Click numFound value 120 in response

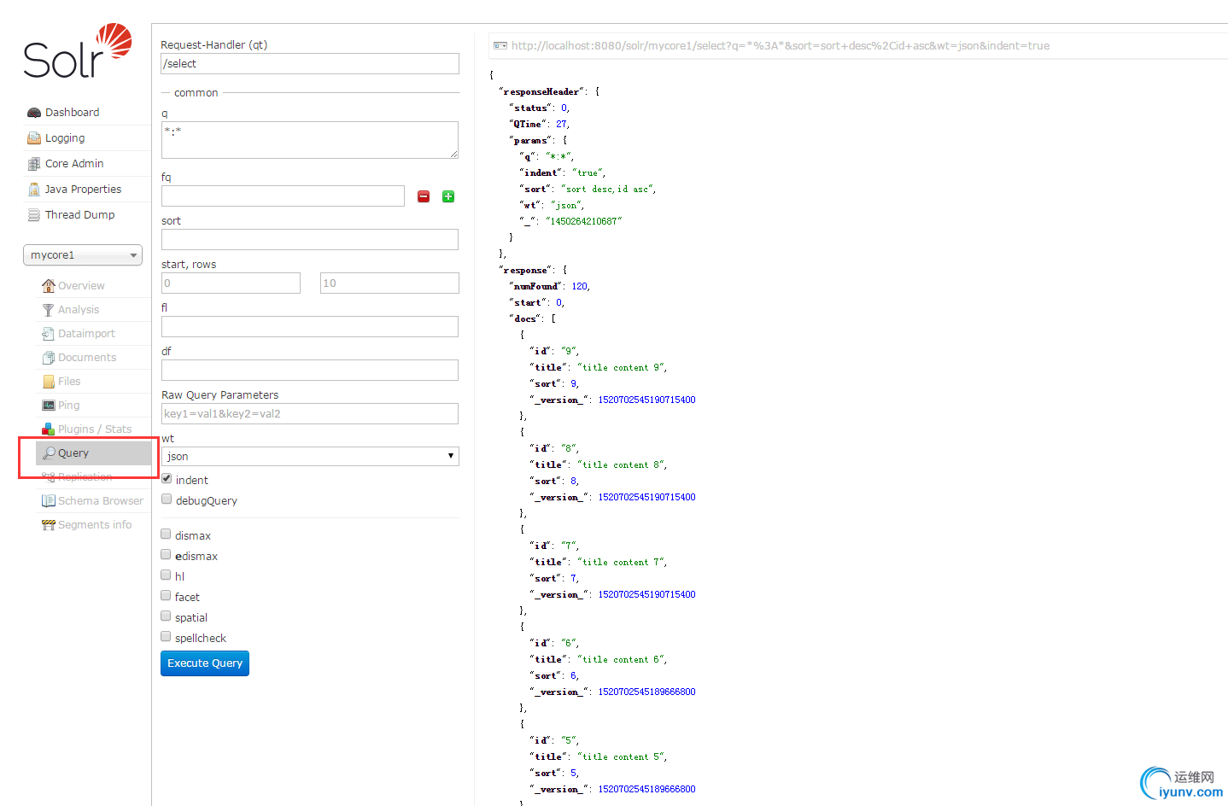pos(579,287)
